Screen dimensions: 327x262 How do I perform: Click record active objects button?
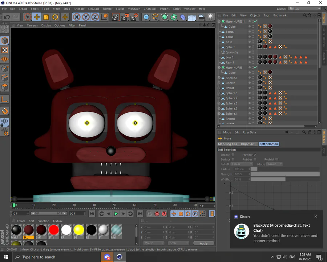(149, 214)
